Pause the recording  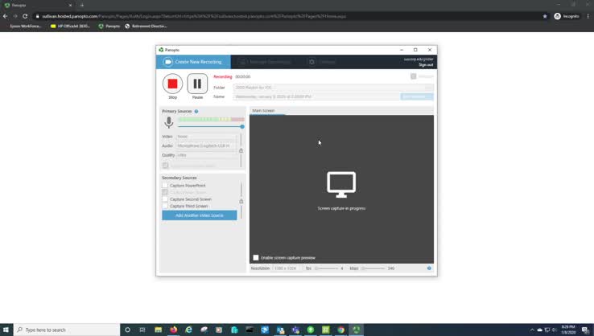point(197,84)
